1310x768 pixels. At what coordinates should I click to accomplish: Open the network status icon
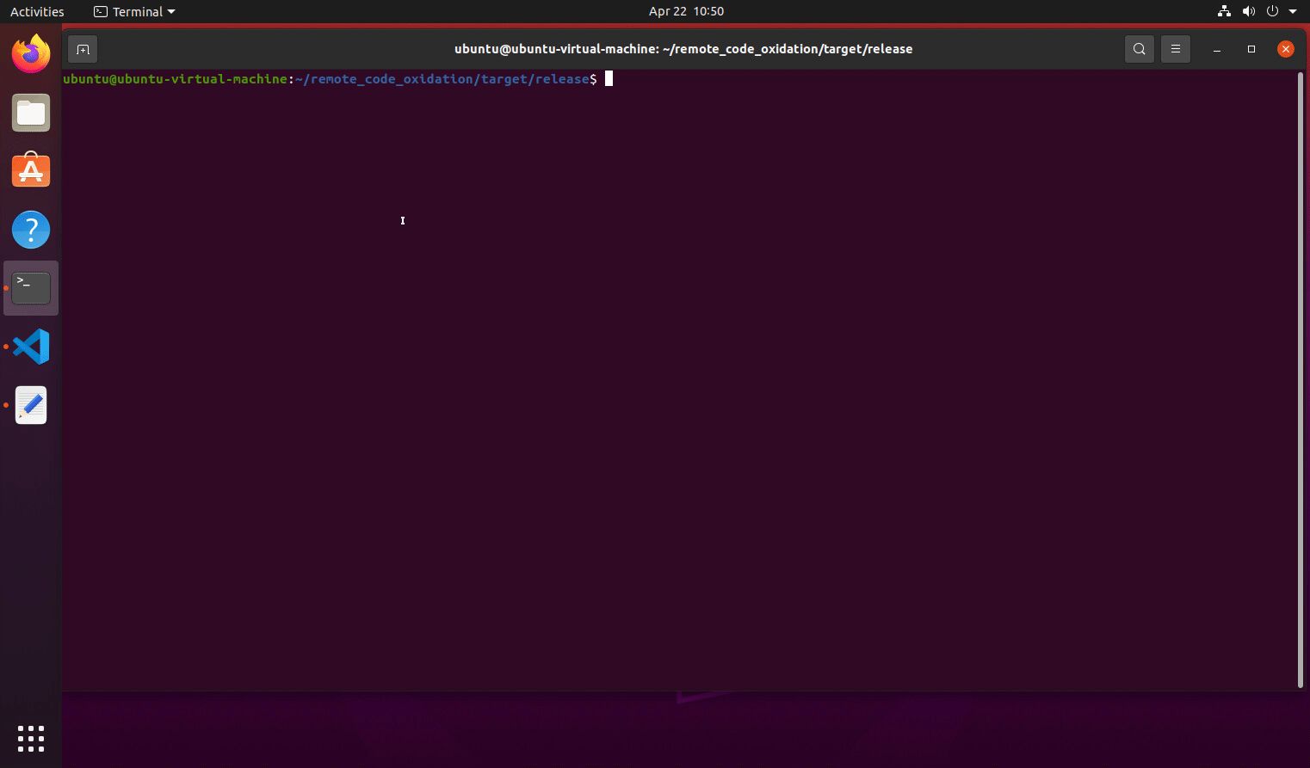click(1224, 11)
